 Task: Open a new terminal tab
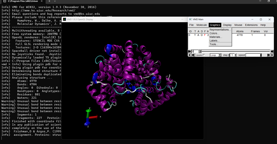49,1
